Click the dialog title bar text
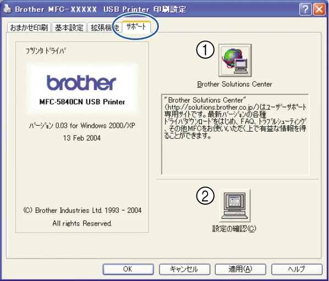The width and height of the screenshot is (329, 281). [x=101, y=9]
